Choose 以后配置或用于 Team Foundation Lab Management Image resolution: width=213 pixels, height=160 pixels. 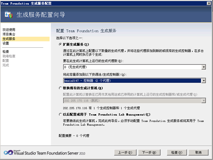point(60,115)
